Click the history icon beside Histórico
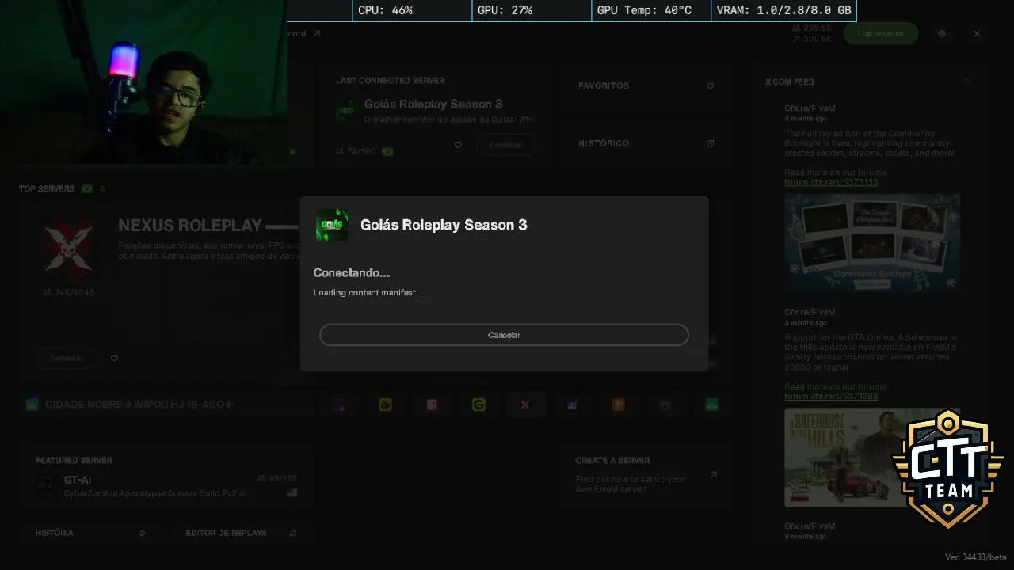1014x570 pixels. 711,143
